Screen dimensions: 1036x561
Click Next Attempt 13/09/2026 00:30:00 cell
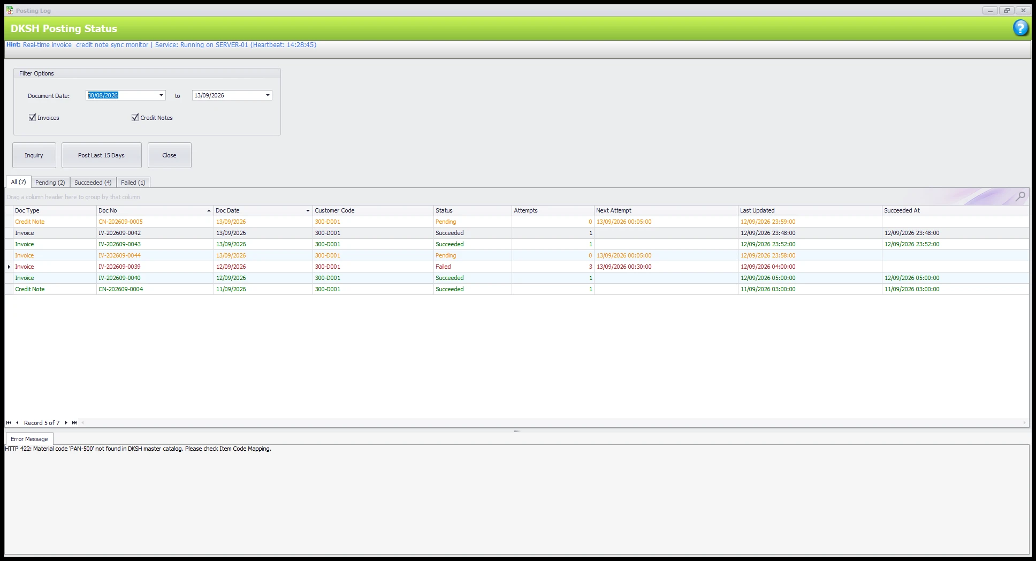(666, 267)
